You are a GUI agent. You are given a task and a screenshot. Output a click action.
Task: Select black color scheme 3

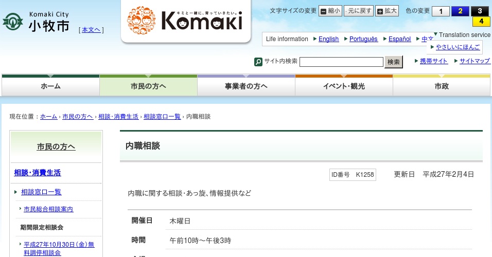tap(480, 11)
